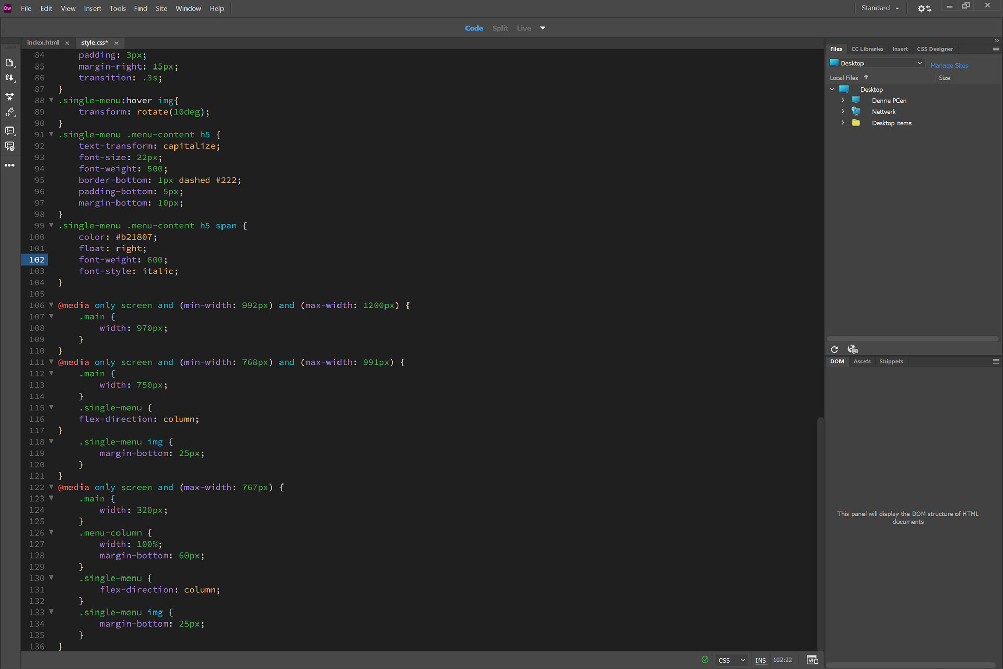Screen dimensions: 1003x669
Task: Switch to Split view
Action: tap(500, 28)
